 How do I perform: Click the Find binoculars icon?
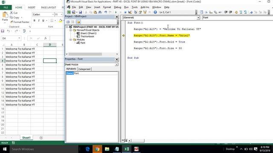pyautogui.click(x=100, y=12)
